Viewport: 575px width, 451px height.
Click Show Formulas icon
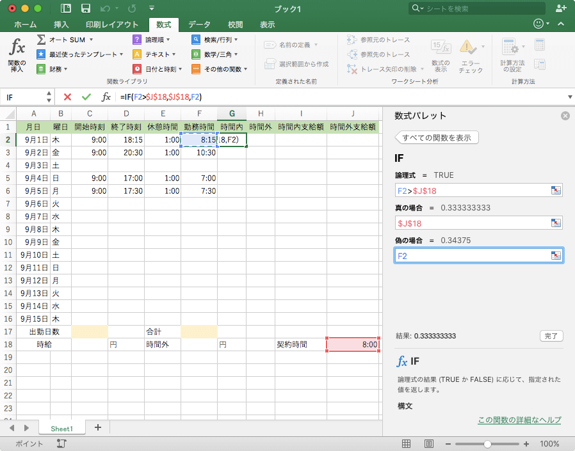tap(441, 47)
